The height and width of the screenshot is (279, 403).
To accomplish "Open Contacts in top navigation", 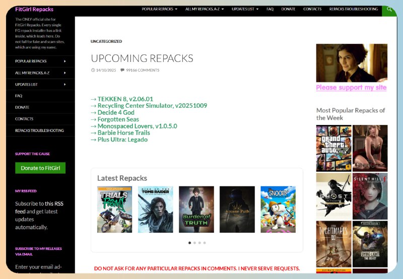I will pos(312,9).
